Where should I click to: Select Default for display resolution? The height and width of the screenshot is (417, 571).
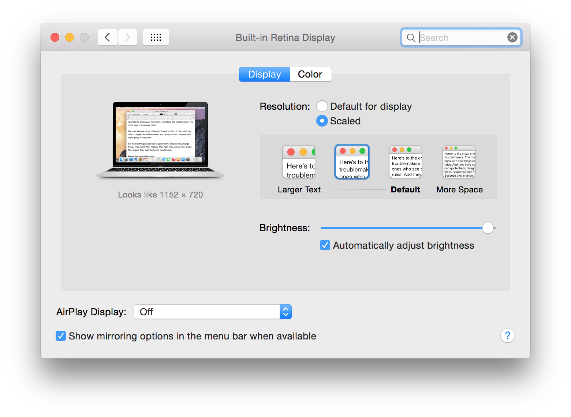[x=322, y=106]
